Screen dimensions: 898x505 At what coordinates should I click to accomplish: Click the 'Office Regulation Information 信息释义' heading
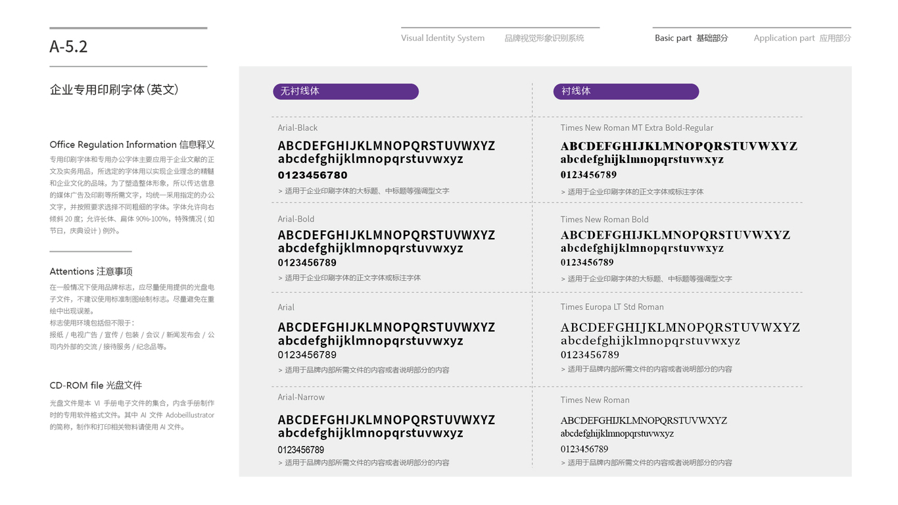point(132,145)
